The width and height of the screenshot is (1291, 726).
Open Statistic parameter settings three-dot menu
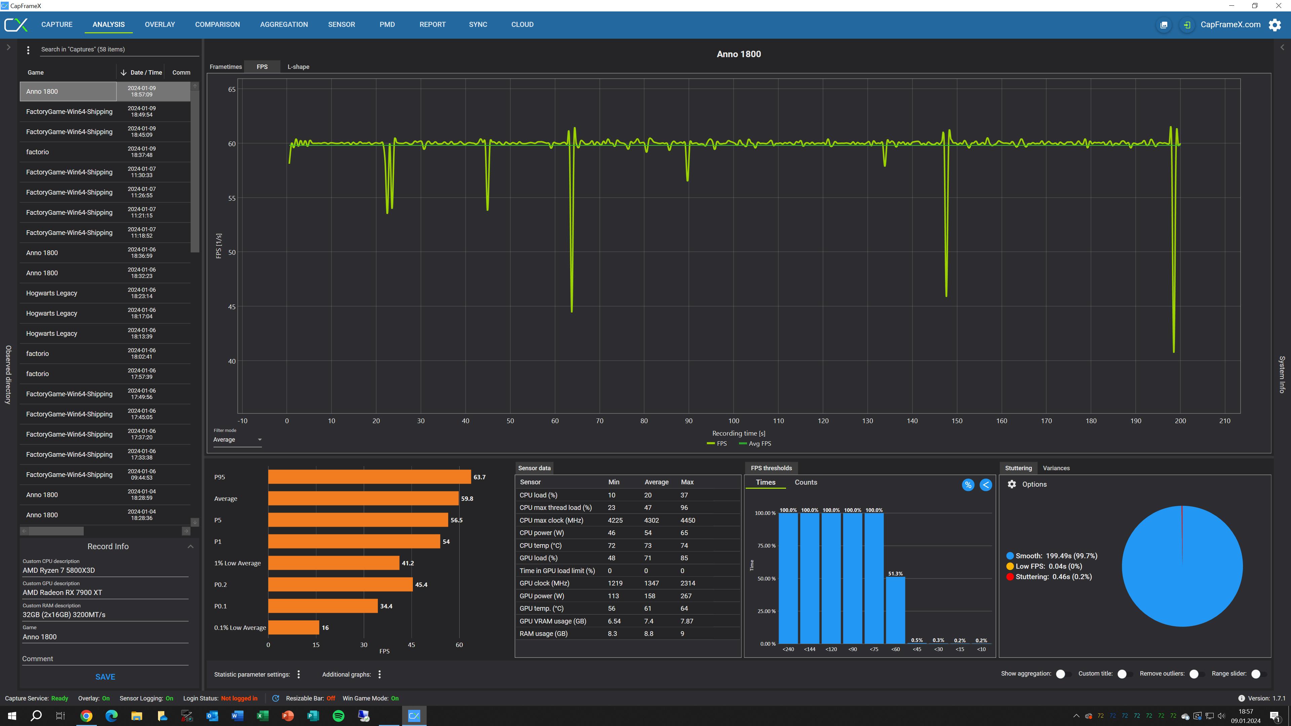pyautogui.click(x=299, y=674)
